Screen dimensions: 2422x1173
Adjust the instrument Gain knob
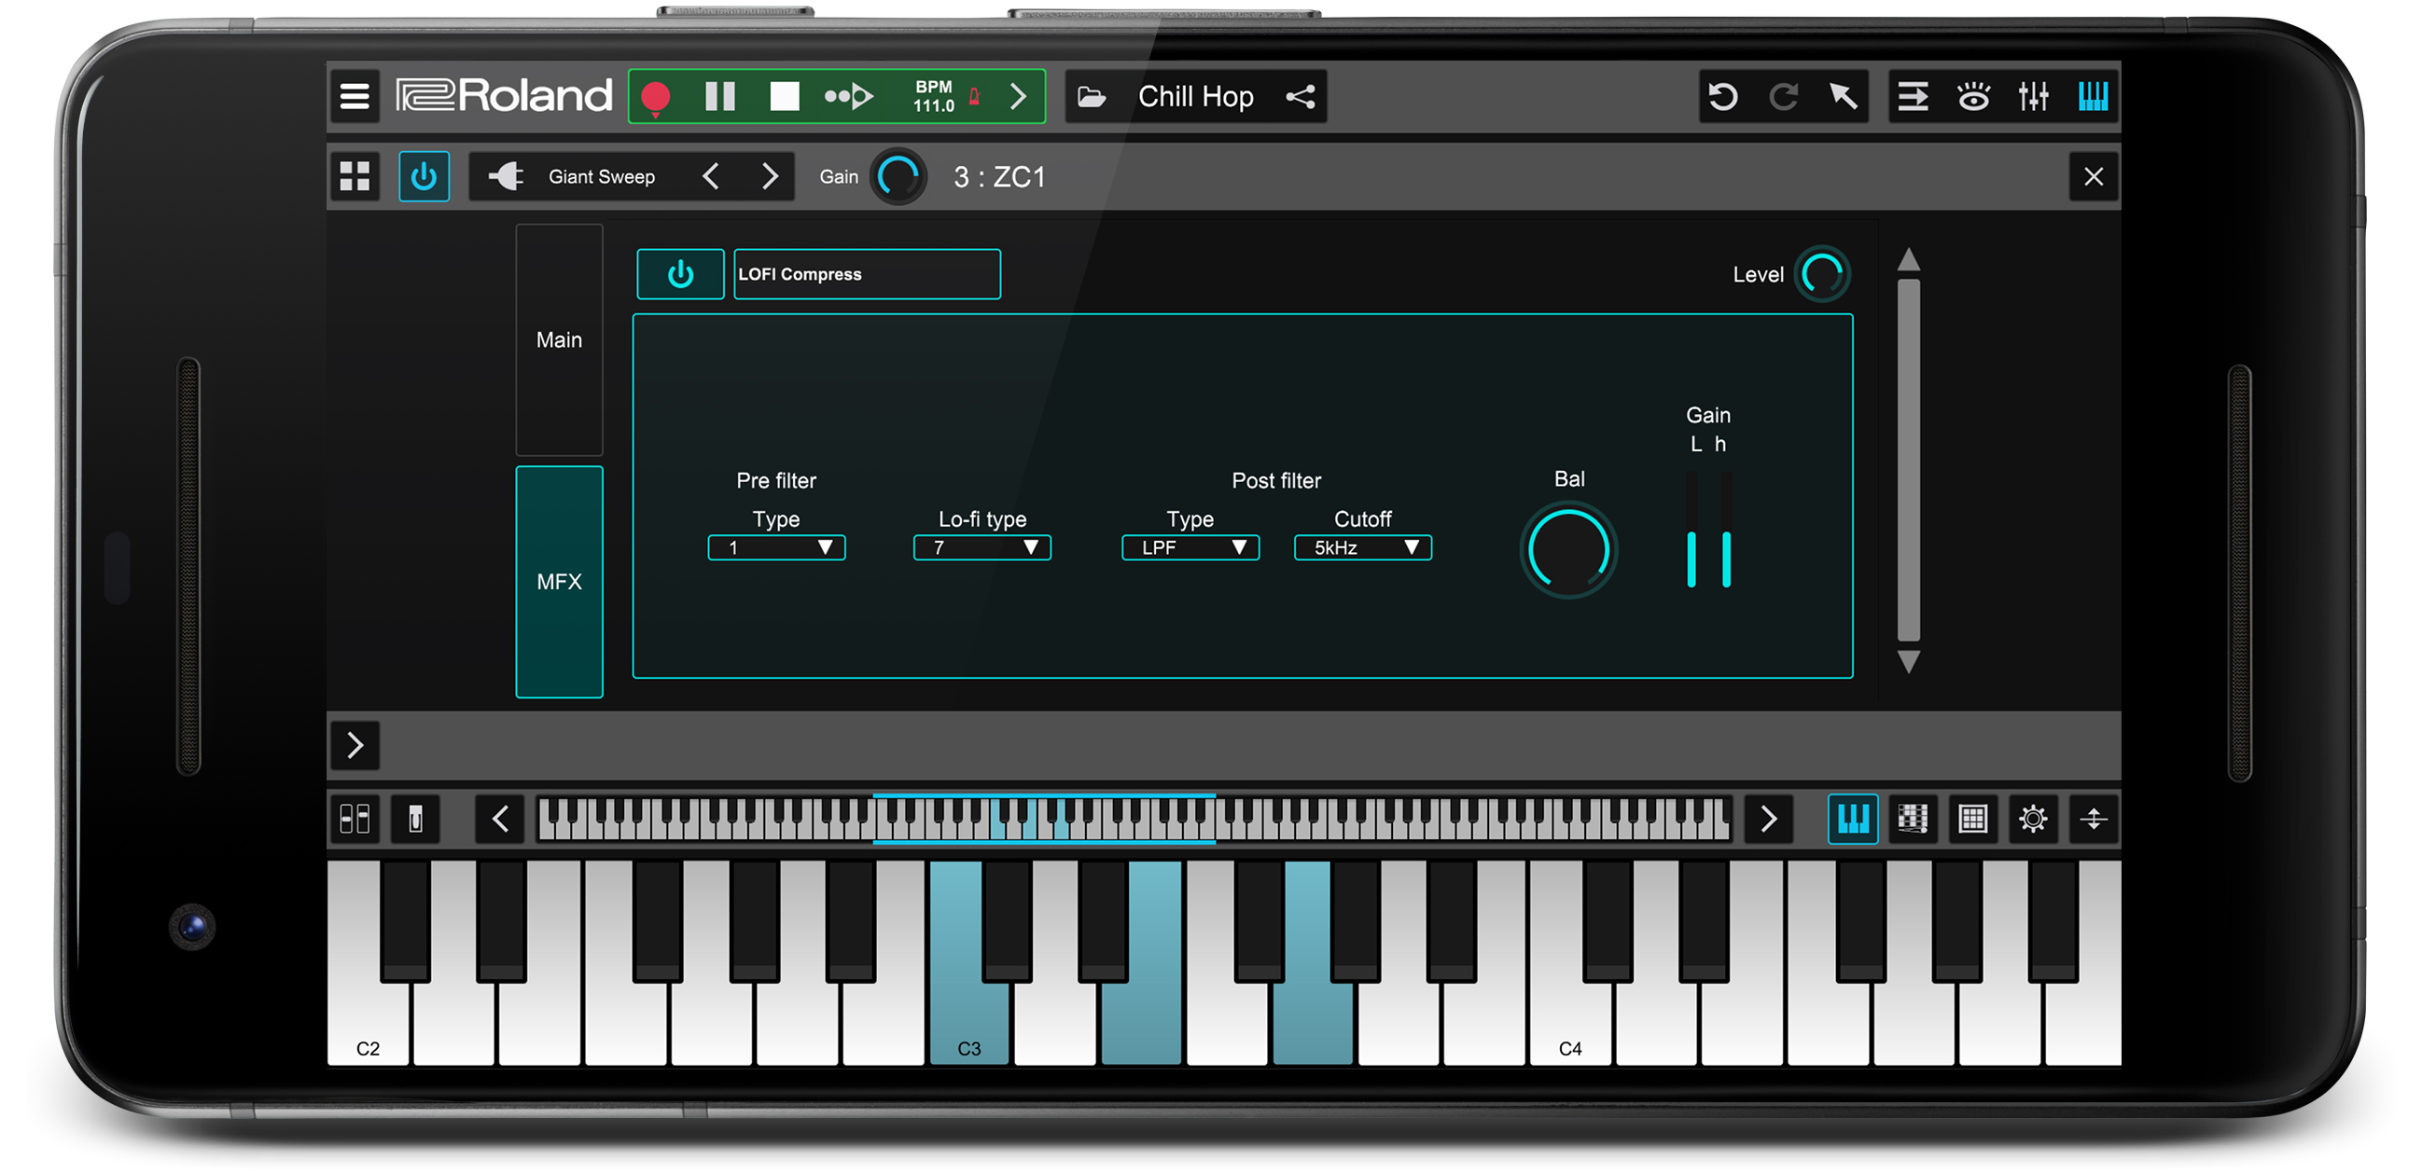click(898, 175)
